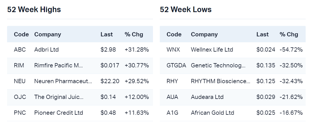The image size is (315, 126).
Task: Open Genetic Technologies company link
Action: coord(218,65)
